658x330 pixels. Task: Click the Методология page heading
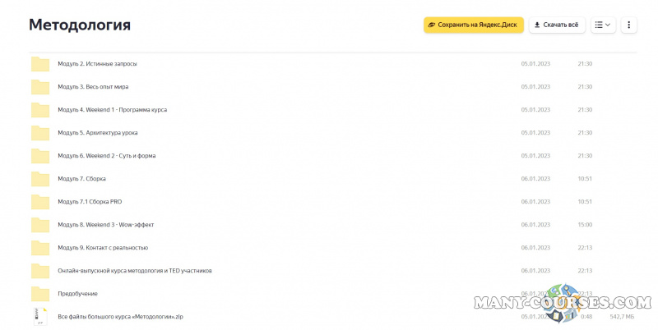tap(80, 25)
